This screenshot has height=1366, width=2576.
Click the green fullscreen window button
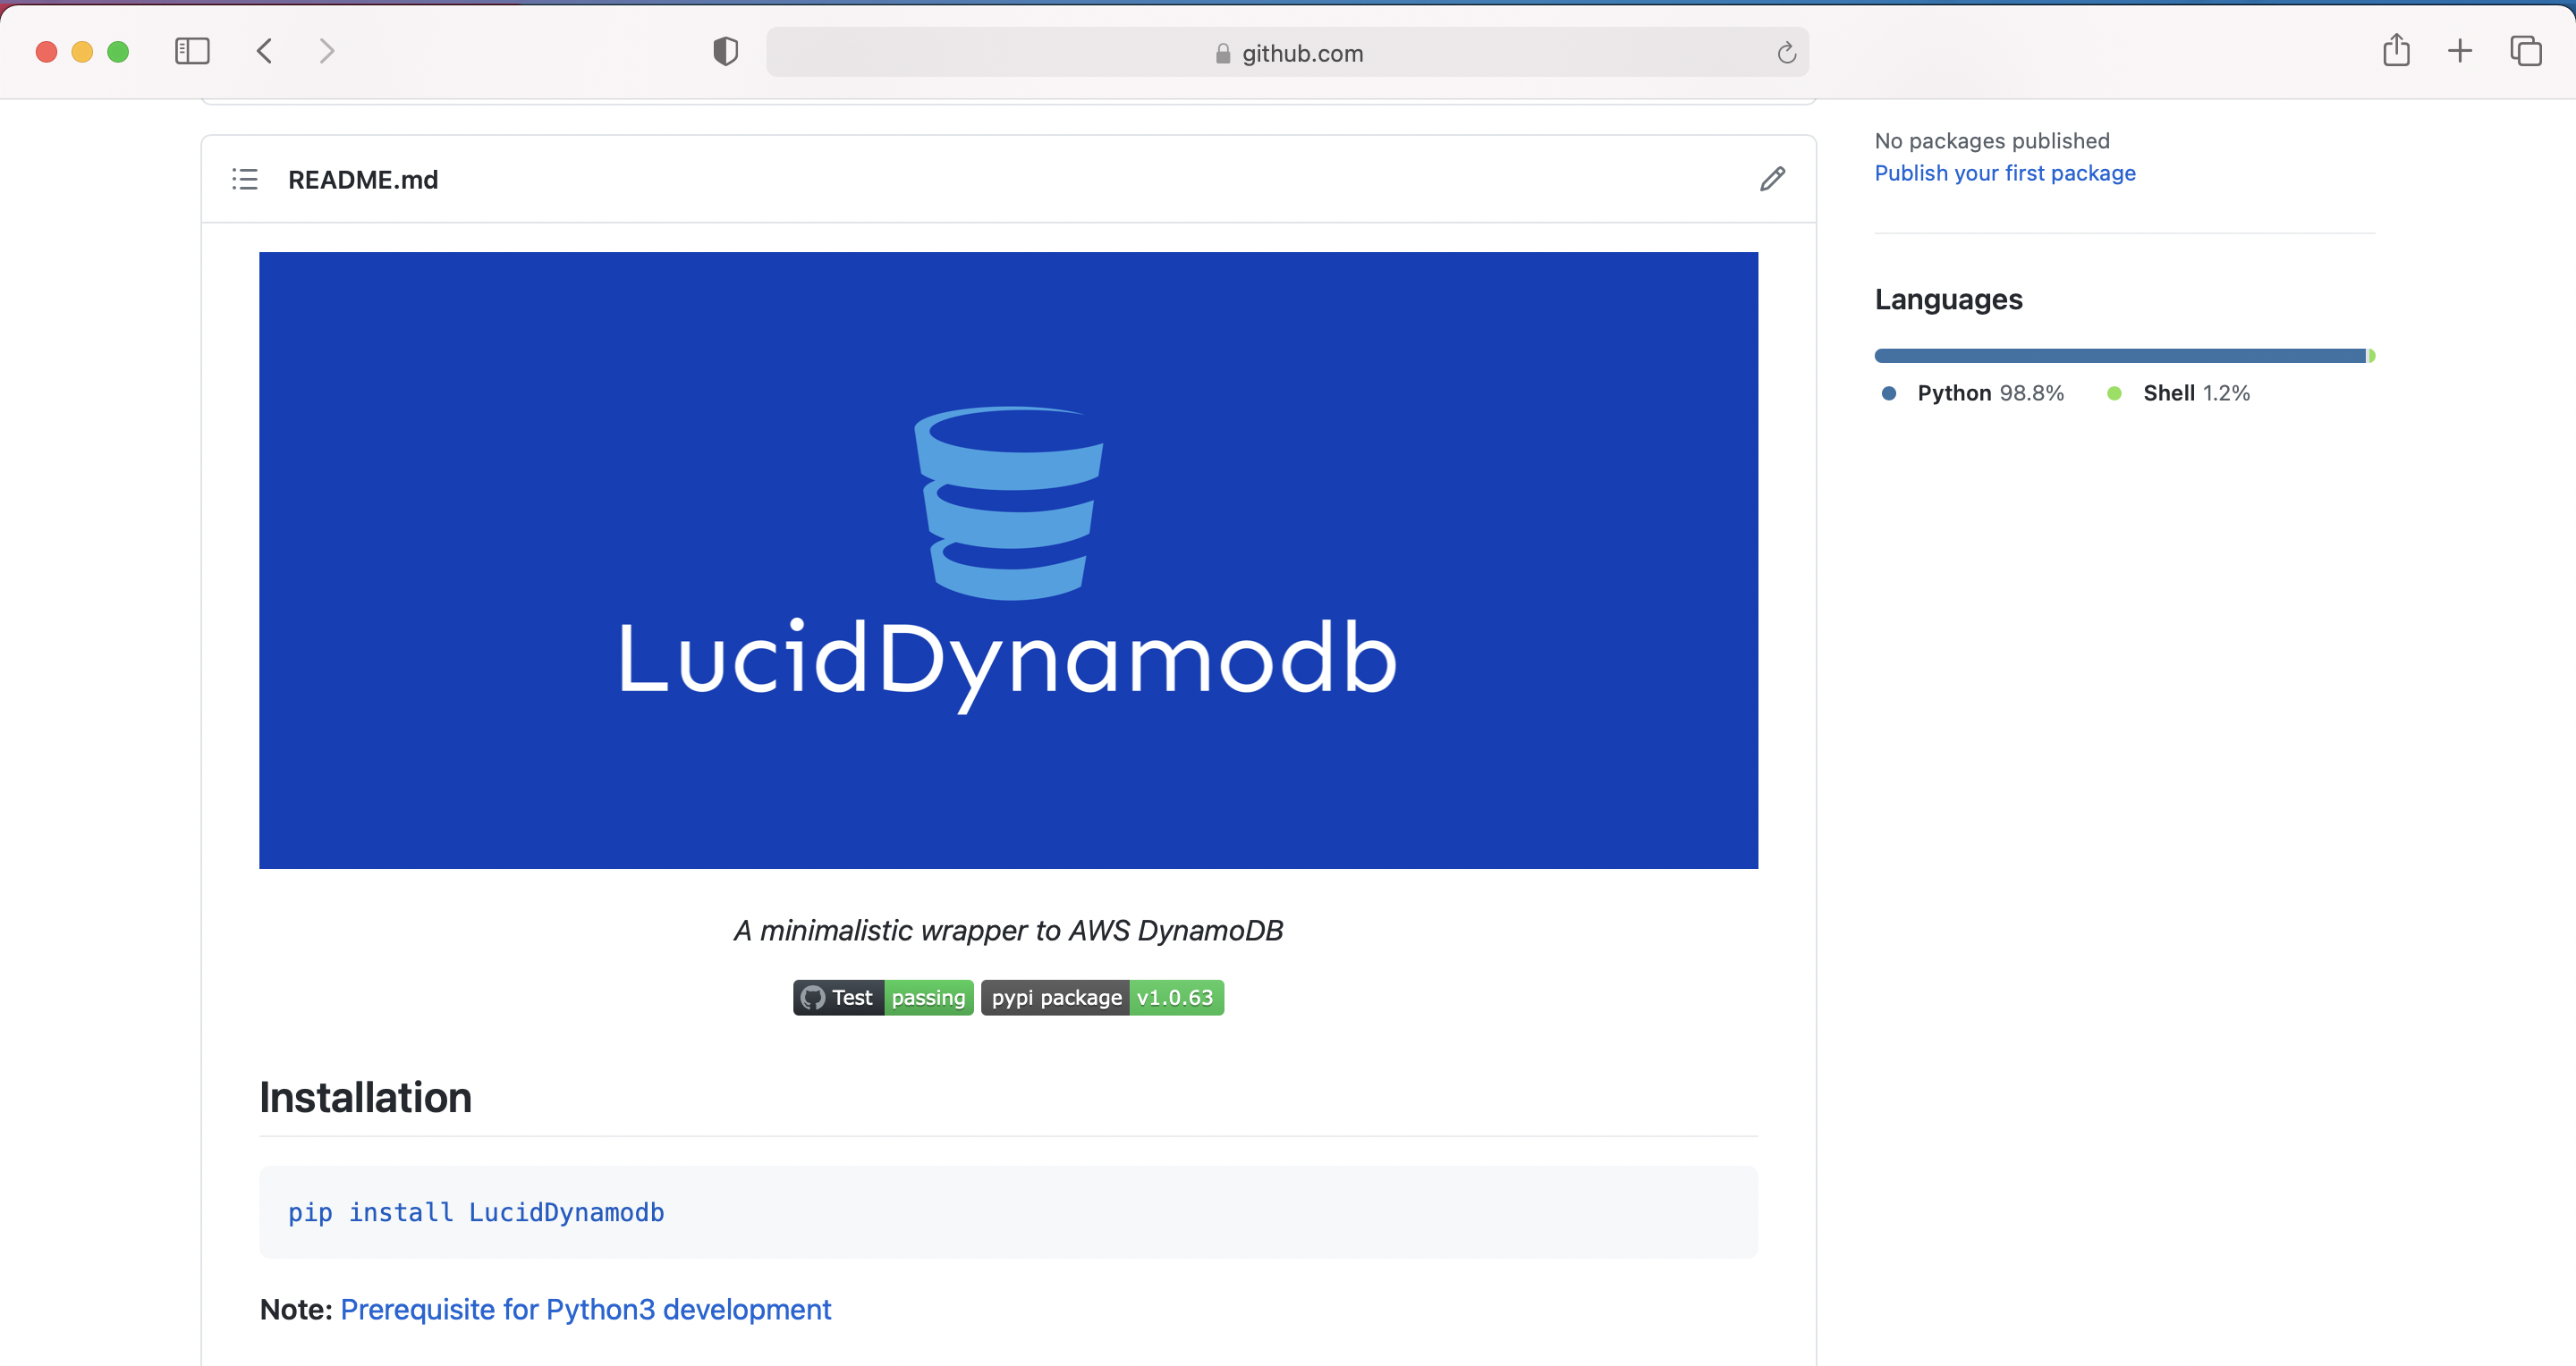point(118,51)
